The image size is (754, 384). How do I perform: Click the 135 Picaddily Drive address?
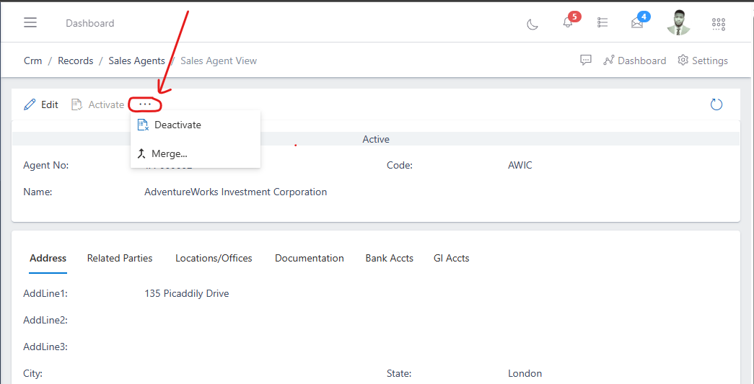pos(187,293)
